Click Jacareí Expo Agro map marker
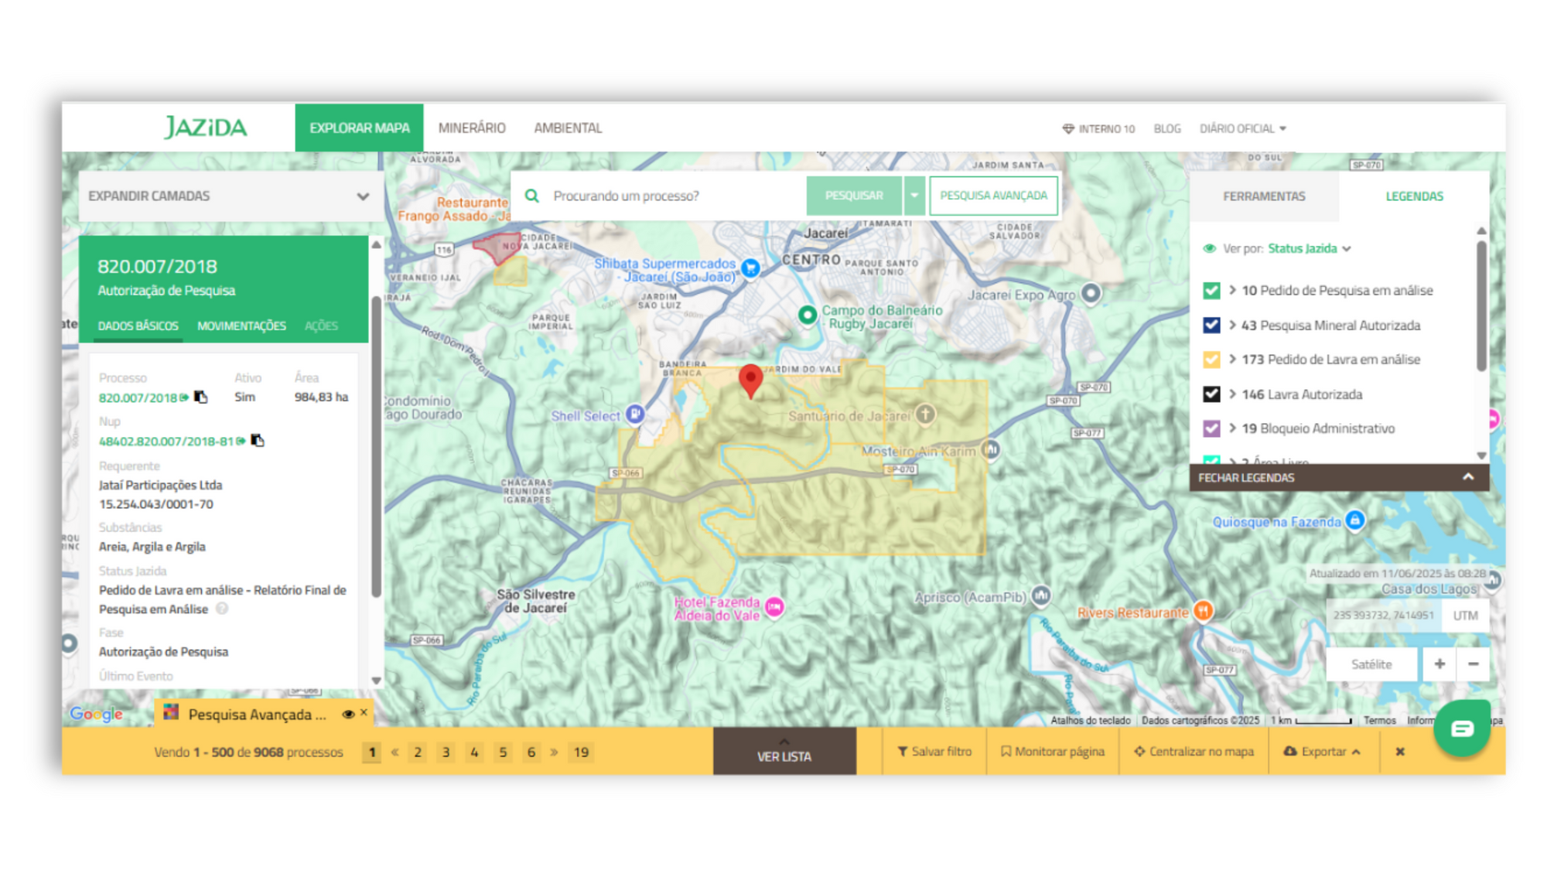 pos(1091,294)
